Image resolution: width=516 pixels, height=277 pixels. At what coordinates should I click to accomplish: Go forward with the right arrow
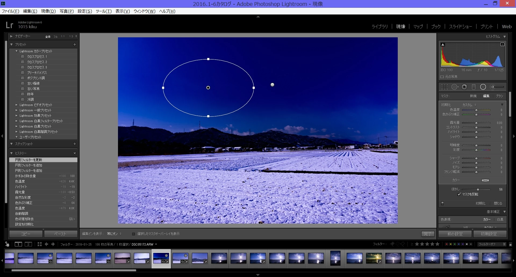(x=53, y=244)
